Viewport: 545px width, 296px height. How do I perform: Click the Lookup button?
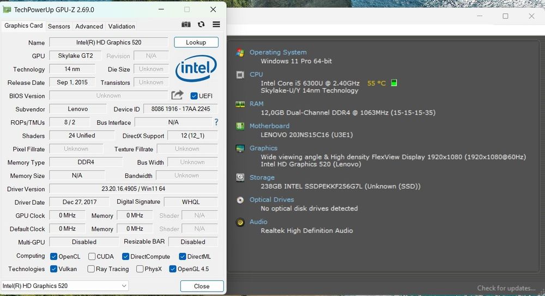point(196,42)
